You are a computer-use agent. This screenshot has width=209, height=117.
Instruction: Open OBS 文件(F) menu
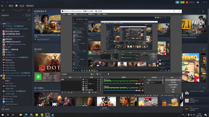pos(63,14)
